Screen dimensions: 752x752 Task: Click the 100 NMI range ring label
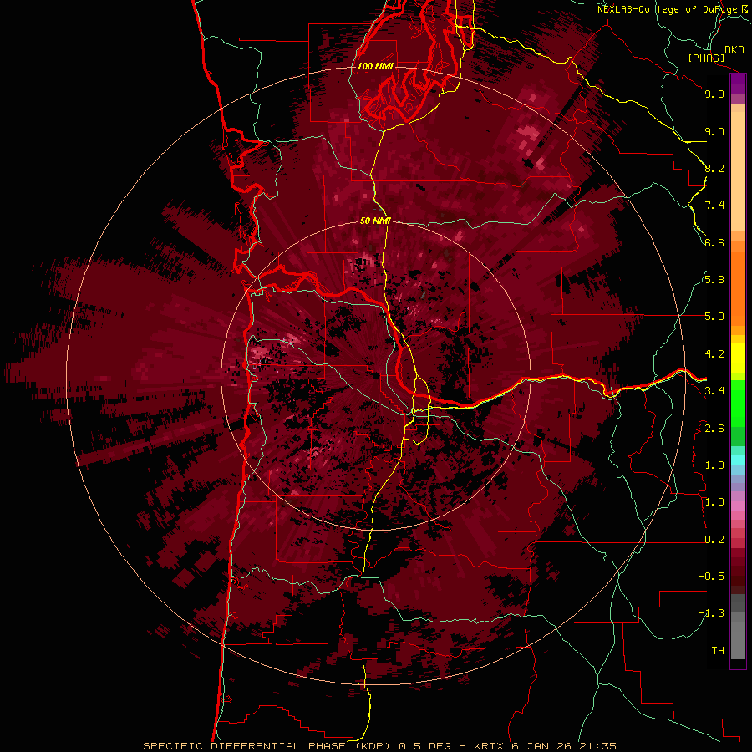pyautogui.click(x=375, y=66)
